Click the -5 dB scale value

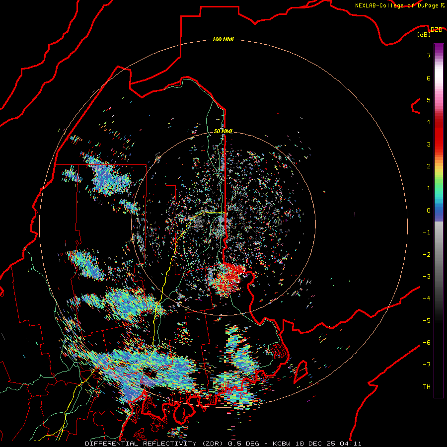427,321
